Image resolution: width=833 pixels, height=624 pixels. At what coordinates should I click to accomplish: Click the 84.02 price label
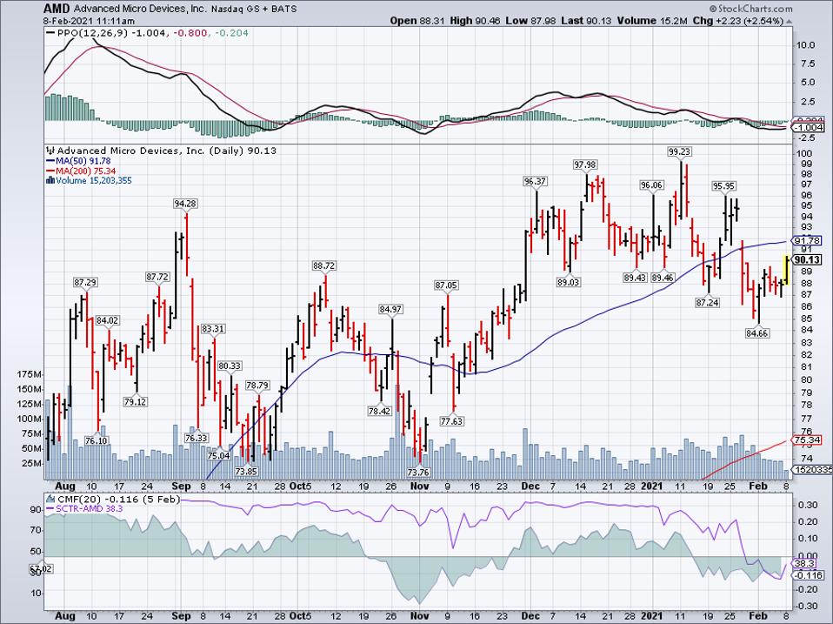tap(107, 320)
